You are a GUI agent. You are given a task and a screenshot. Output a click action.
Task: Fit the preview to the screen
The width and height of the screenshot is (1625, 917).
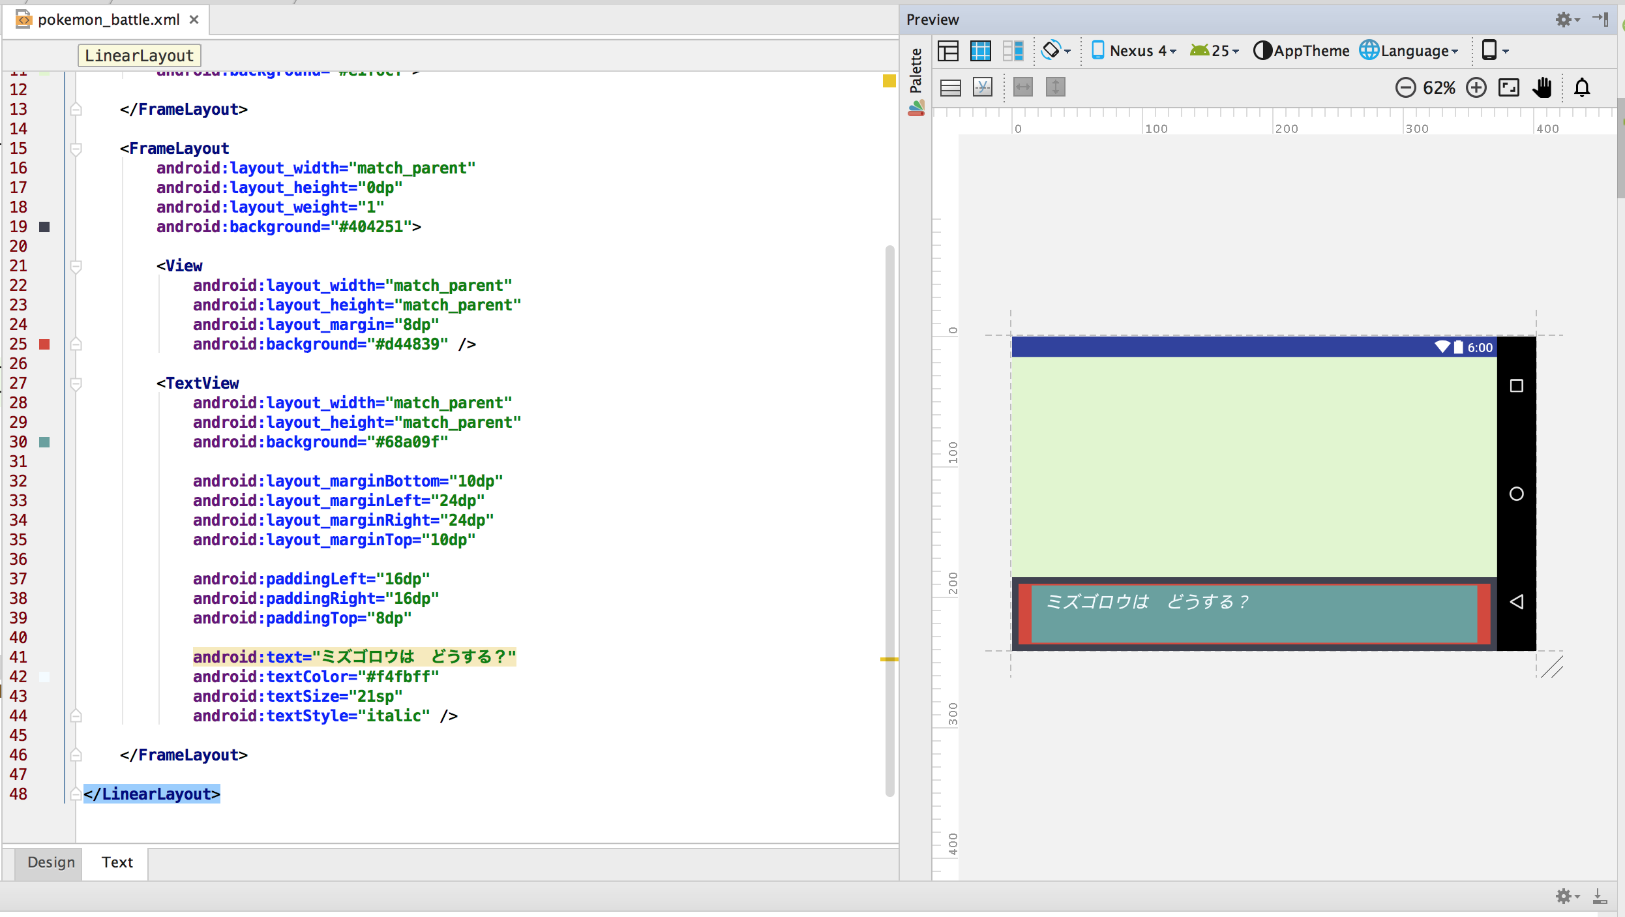tap(1509, 87)
